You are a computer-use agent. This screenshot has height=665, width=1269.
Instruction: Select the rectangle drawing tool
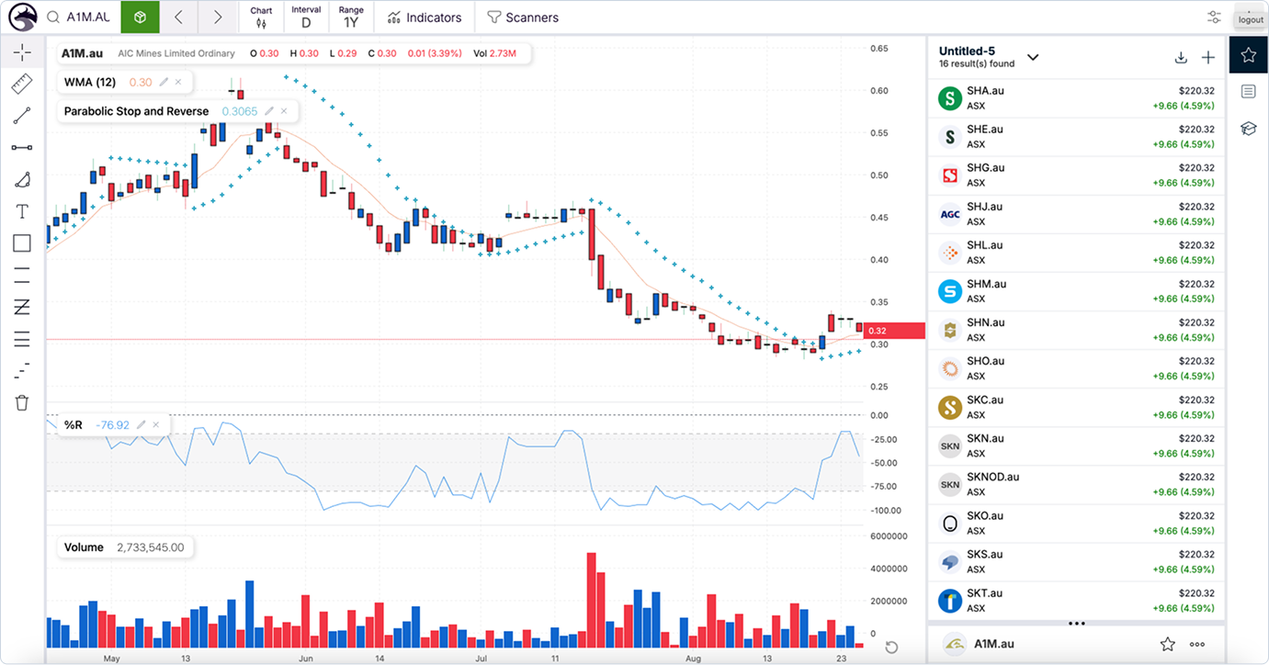click(x=21, y=242)
